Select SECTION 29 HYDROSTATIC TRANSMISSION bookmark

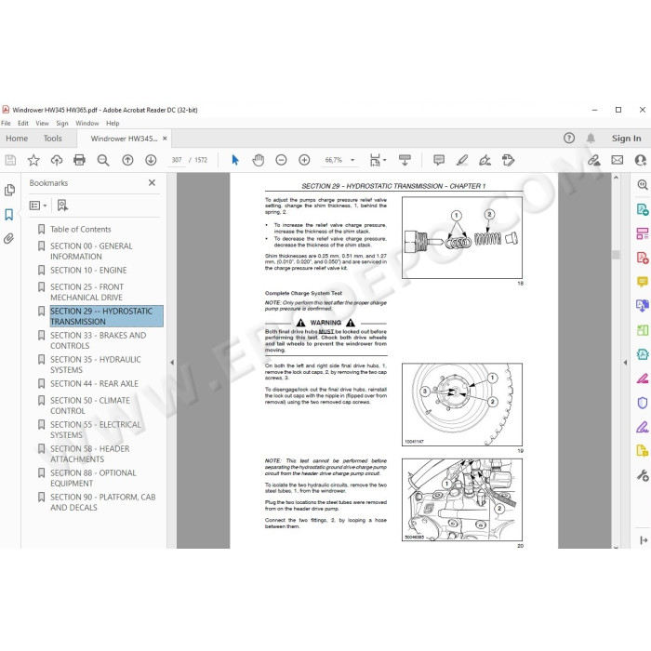(106, 316)
